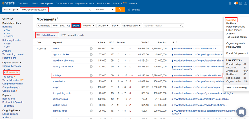Viewport: 249px width, 119px height.
Task: Click the United States flag icon
Action: point(38,35)
